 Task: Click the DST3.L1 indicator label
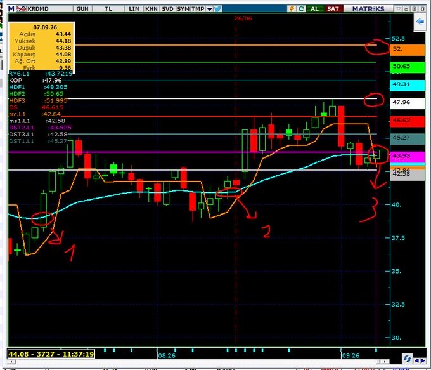coord(22,135)
